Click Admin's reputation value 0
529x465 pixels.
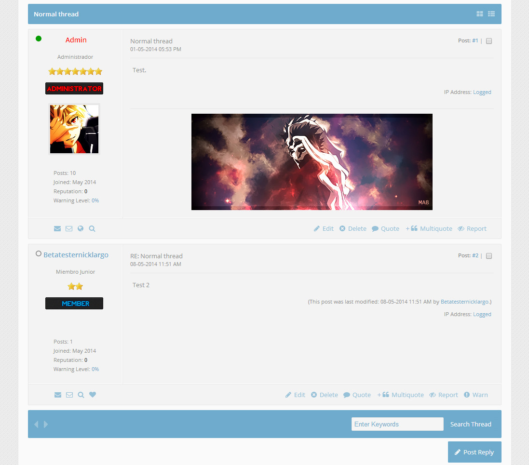click(86, 191)
